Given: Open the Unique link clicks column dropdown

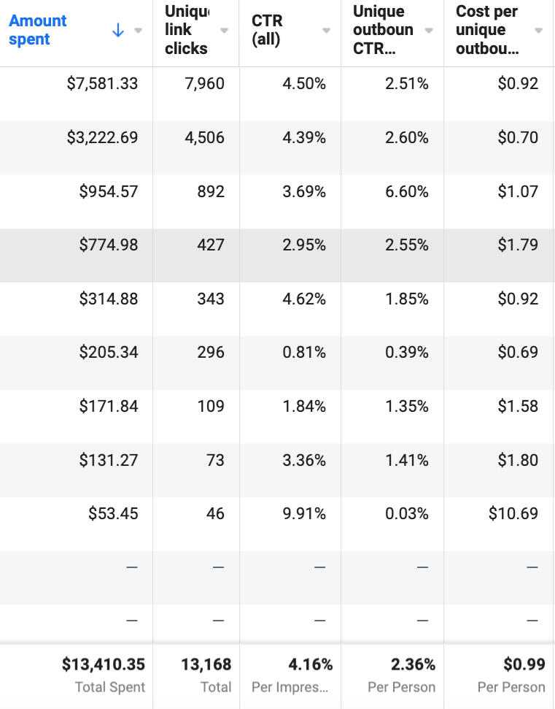Looking at the screenshot, I should pos(224,31).
